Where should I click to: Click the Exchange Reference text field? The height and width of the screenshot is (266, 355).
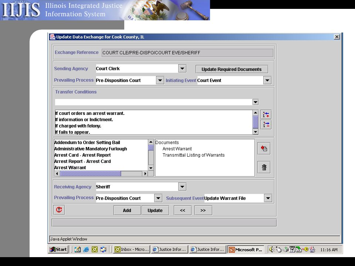tap(187, 53)
